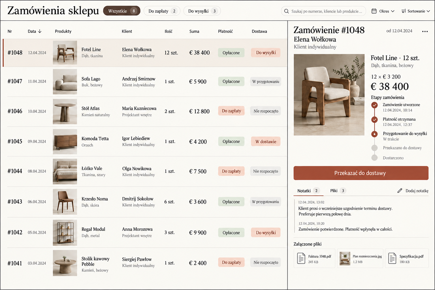435x290 pixels.
Task: Click the Komoda Tetta product thumbnail
Action: pyautogui.click(x=65, y=142)
